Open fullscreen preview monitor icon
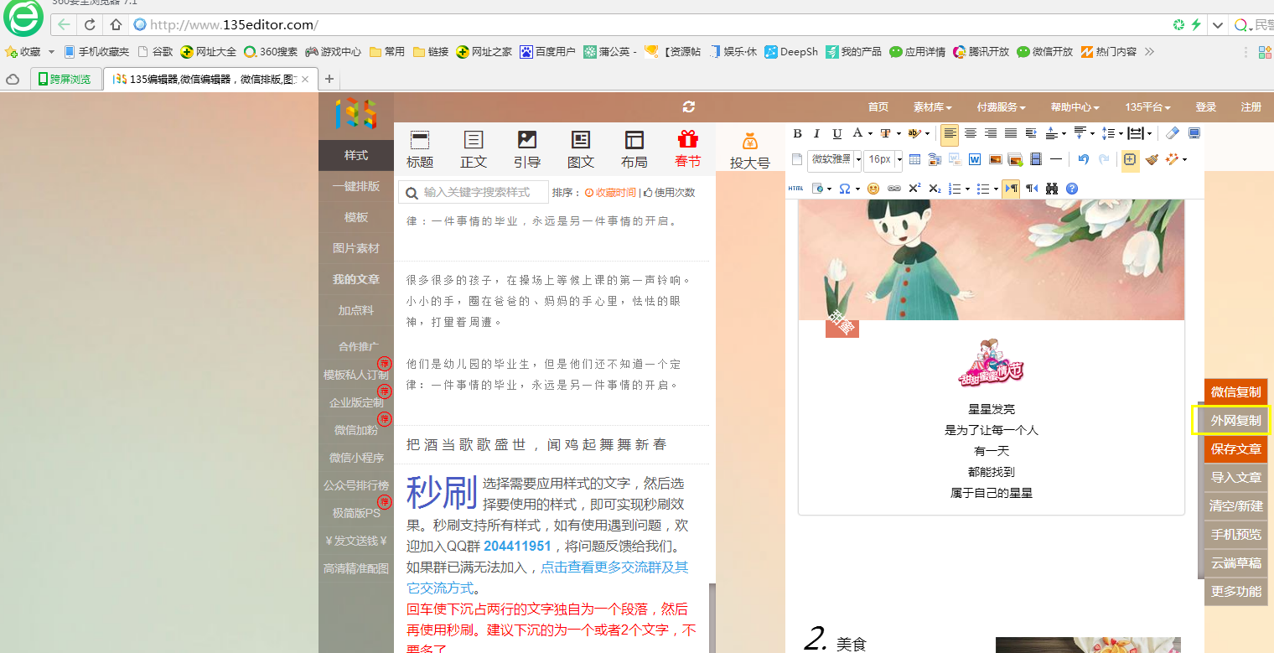This screenshot has height=653, width=1274. [1194, 133]
